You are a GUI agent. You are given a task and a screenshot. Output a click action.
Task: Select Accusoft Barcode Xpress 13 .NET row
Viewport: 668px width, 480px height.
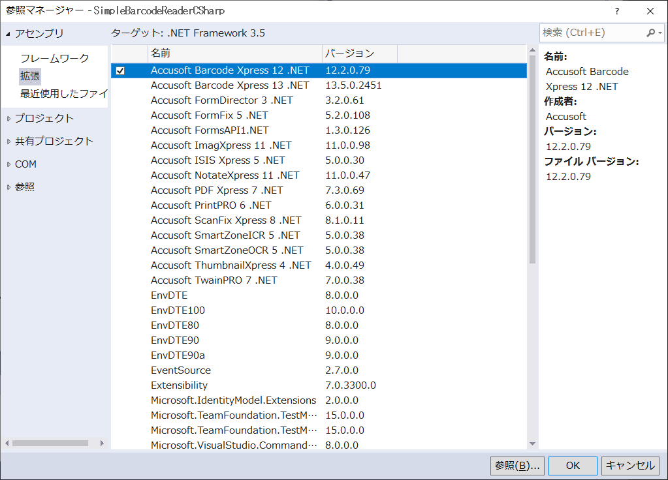(x=319, y=85)
